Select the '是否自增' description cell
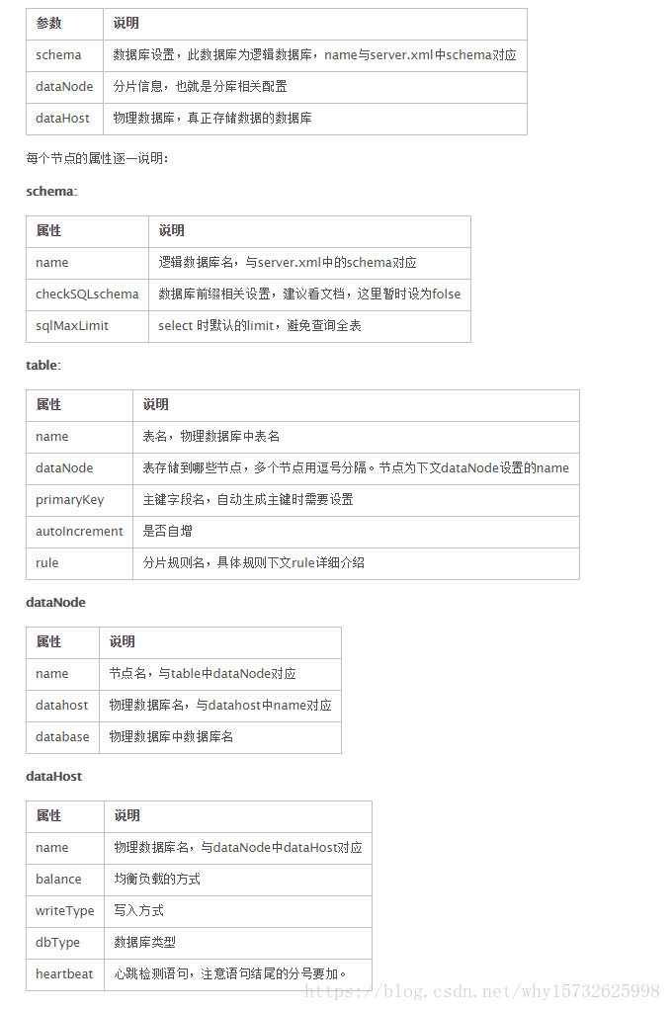Screen dimensions: 671x1011 356,532
